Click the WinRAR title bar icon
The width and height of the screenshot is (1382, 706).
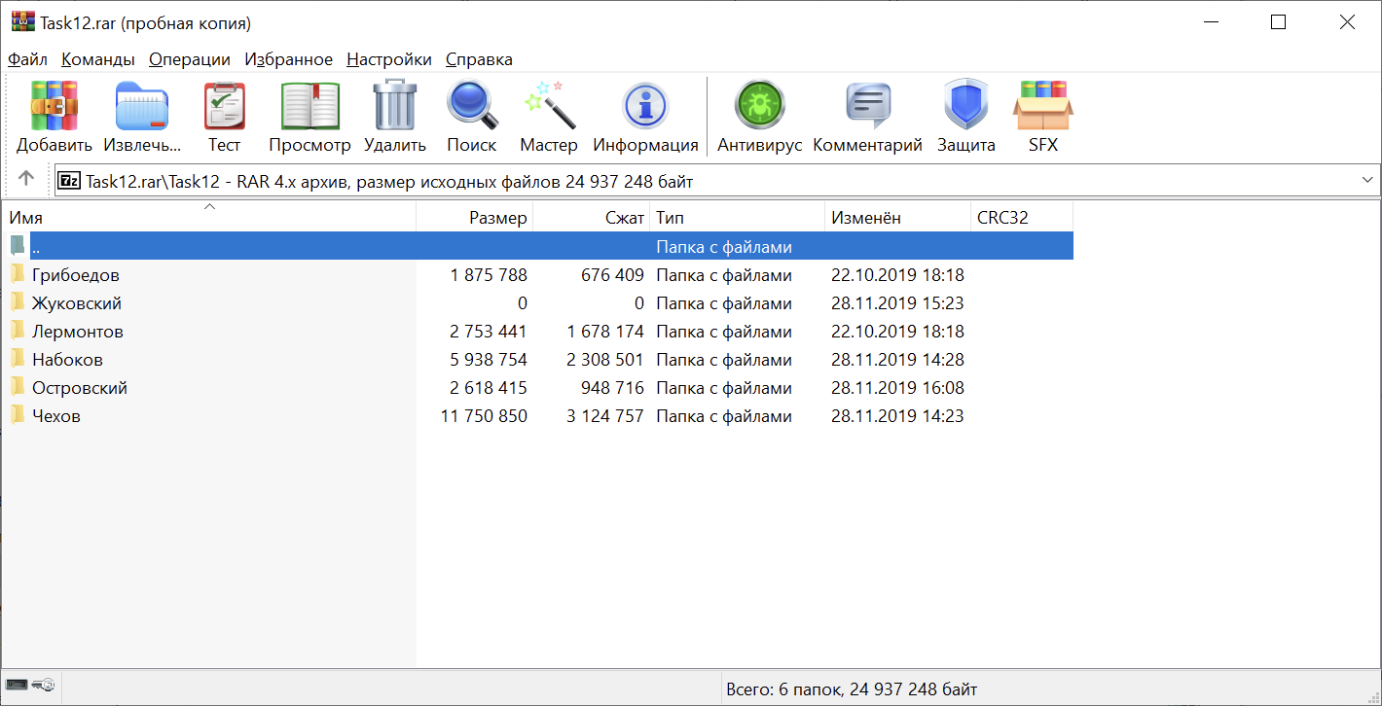22,22
